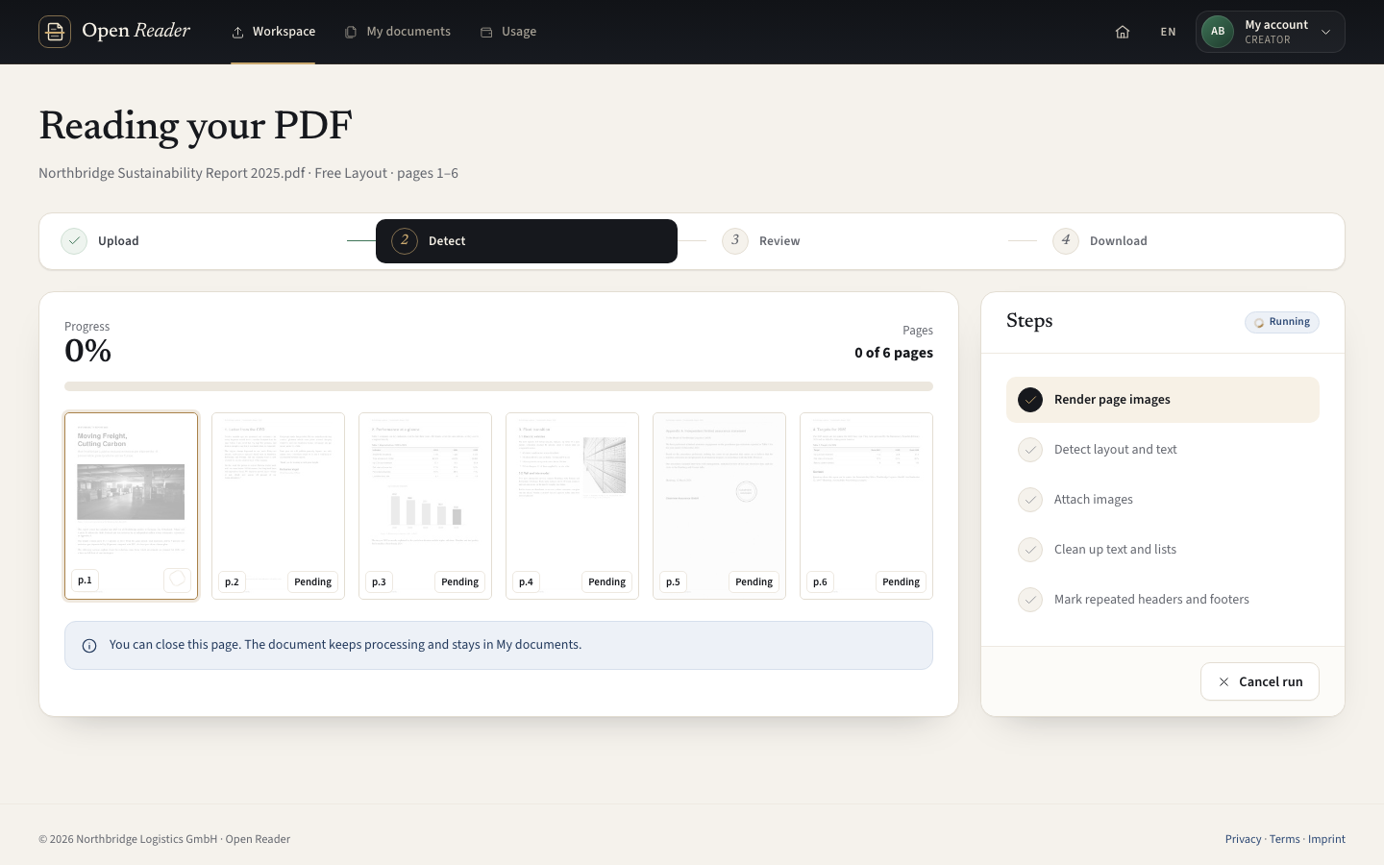Screen dimensions: 1384x865
Task: Open page 3 thumbnail with bar chart
Action: pyautogui.click(x=425, y=506)
